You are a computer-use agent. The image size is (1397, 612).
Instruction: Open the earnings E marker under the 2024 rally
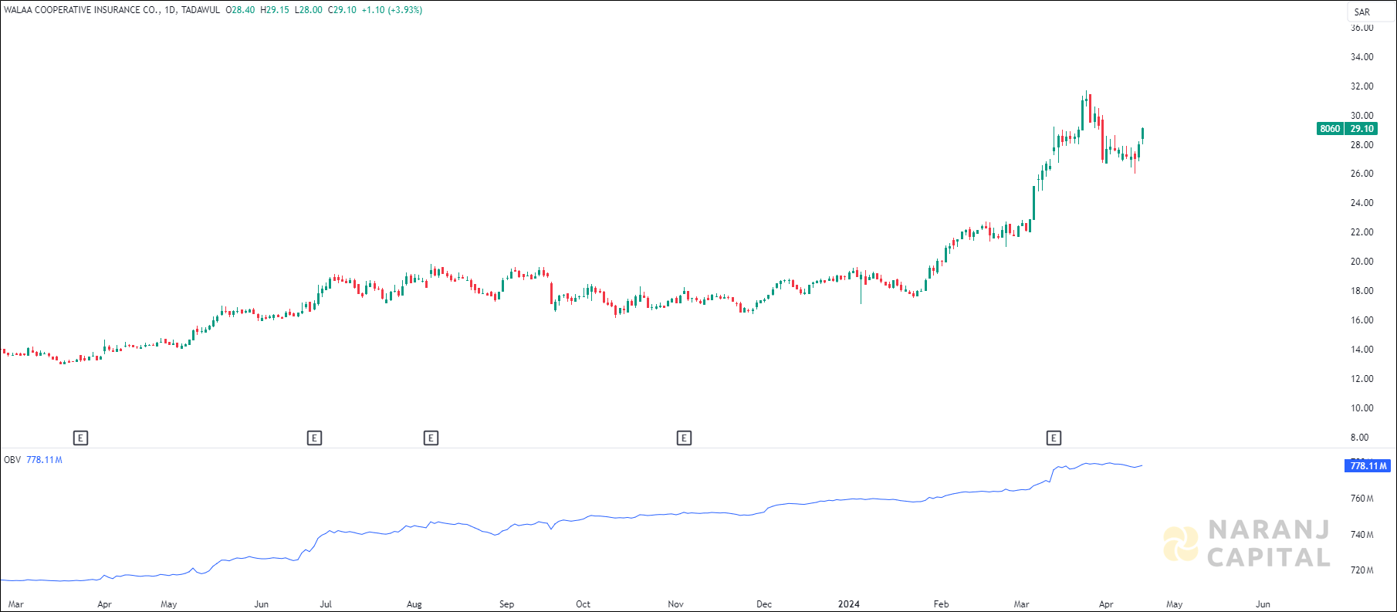pyautogui.click(x=1054, y=438)
